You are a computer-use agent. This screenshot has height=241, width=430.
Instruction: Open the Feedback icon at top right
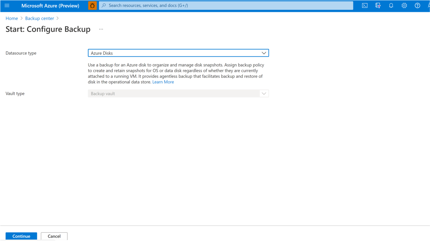[x=429, y=6]
